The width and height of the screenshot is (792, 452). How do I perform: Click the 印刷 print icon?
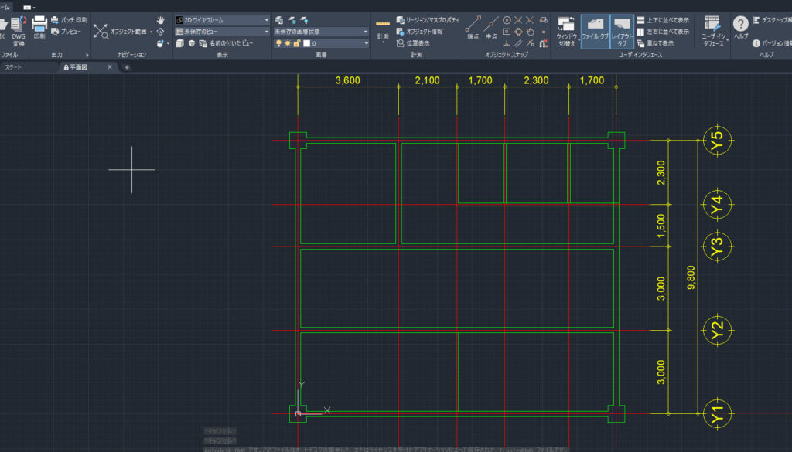pyautogui.click(x=39, y=27)
